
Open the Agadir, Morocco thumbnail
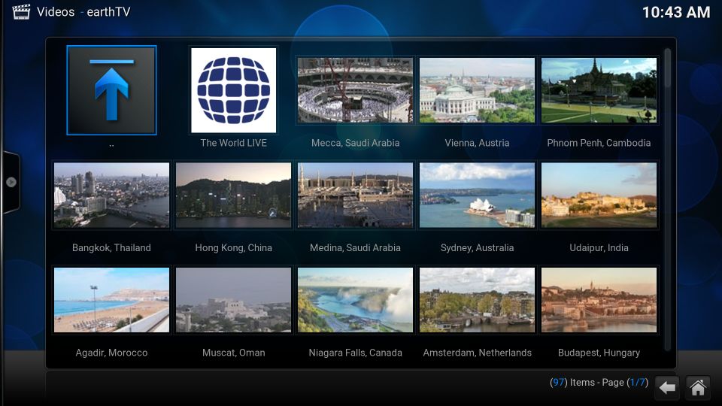tap(111, 300)
